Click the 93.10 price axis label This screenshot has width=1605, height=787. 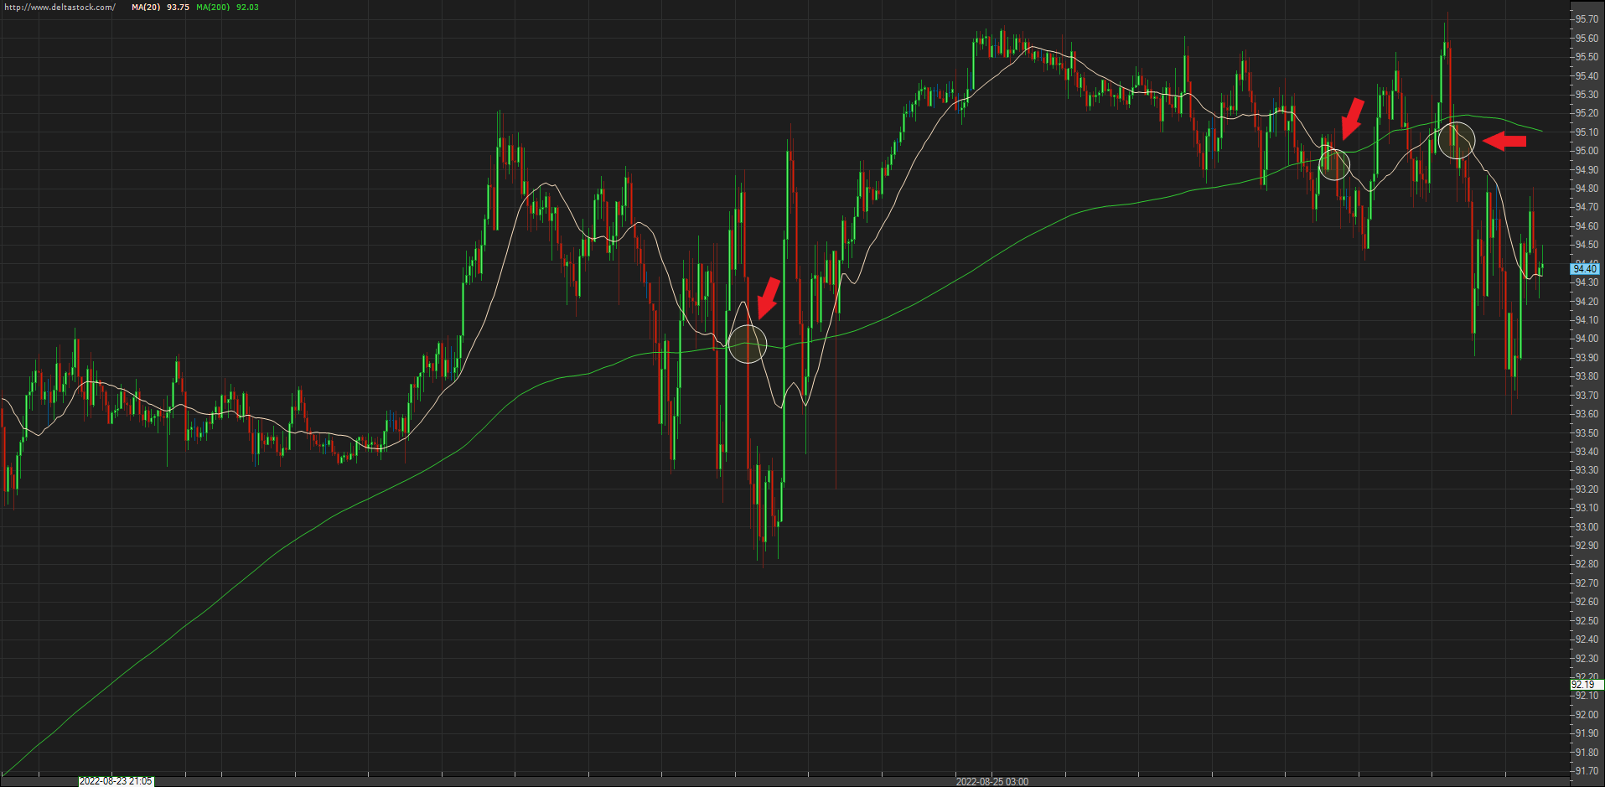pos(1586,508)
